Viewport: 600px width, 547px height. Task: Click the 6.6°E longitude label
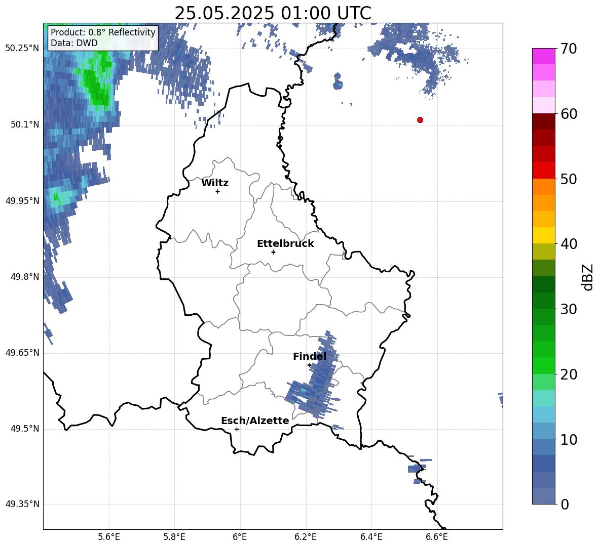[437, 537]
